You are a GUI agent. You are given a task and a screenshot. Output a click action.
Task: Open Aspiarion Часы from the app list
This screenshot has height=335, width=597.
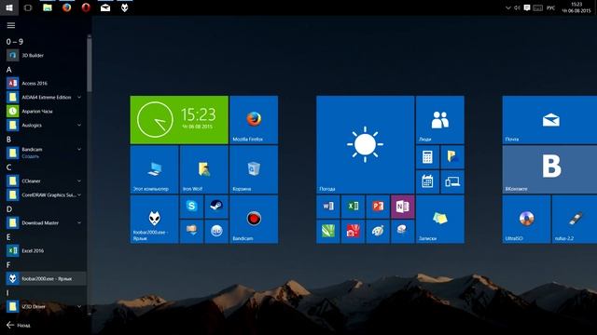coord(46,112)
